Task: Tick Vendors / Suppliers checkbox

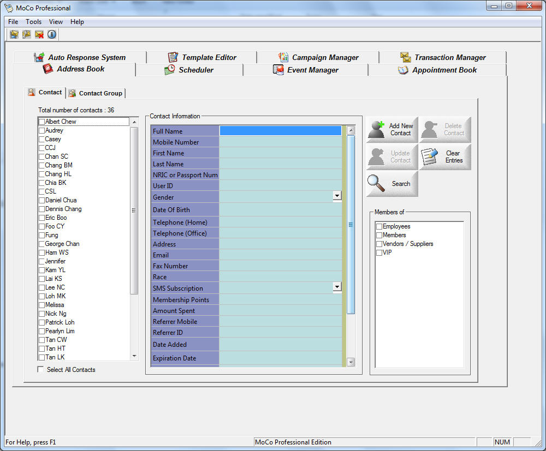Action: 379,244
